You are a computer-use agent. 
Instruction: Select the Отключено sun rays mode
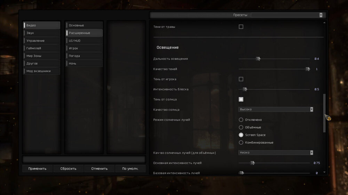pyautogui.click(x=241, y=120)
